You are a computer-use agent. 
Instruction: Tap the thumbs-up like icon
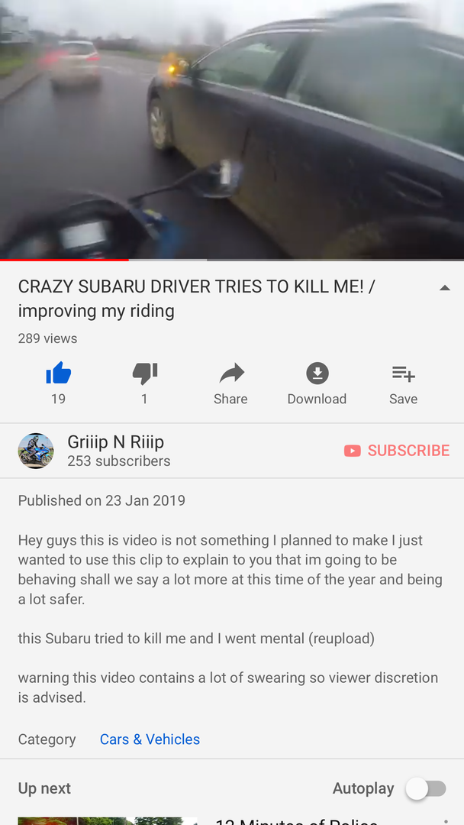tap(58, 374)
